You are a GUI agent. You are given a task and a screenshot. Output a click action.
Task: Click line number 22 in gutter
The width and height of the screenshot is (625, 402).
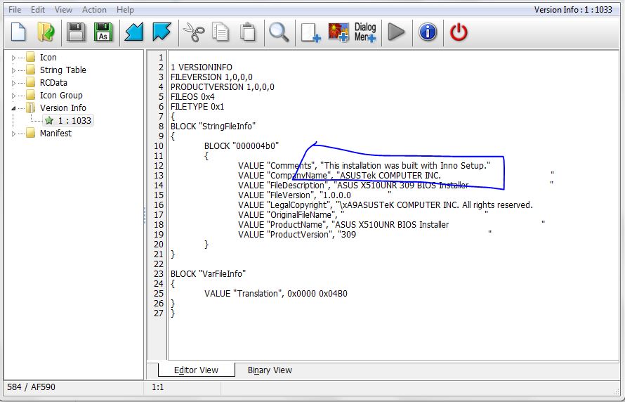(x=159, y=264)
